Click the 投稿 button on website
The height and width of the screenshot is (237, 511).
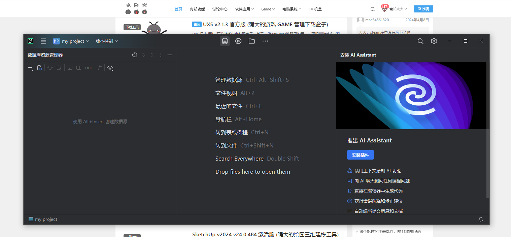423,9
